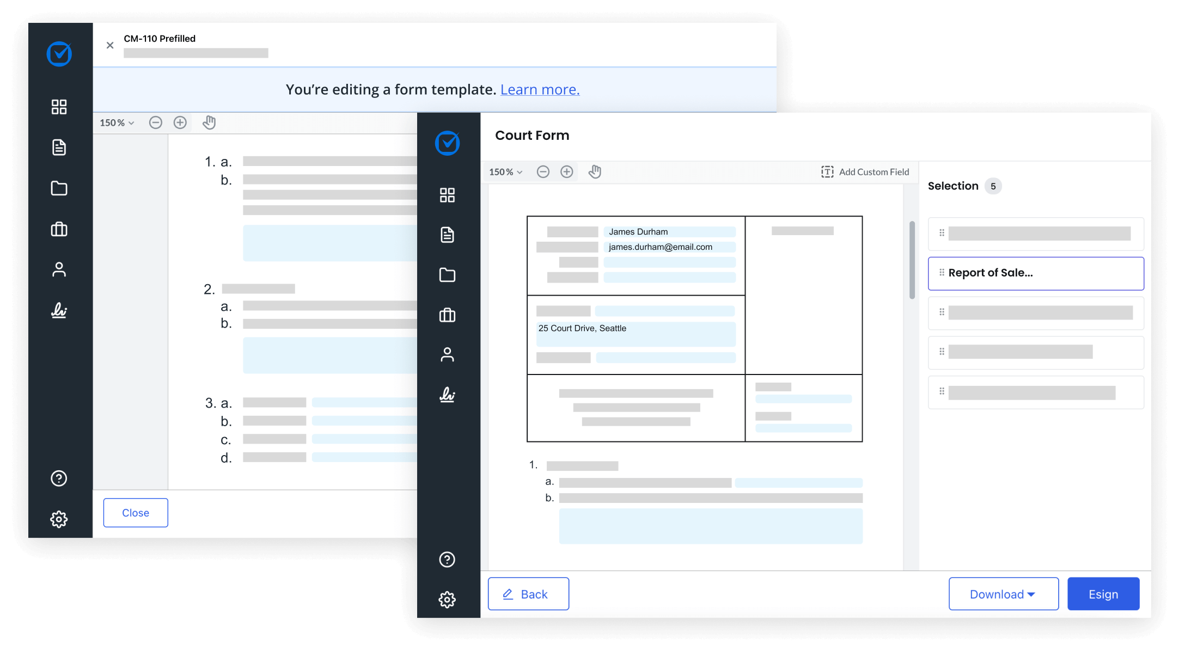
Task: Click the dashboard grid icon in sidebar
Action: coord(60,107)
